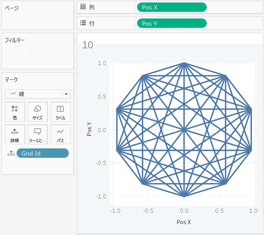Click the Pages (ページ) shelf header
Image resolution: width=264 pixels, height=235 pixels.
pos(12,8)
